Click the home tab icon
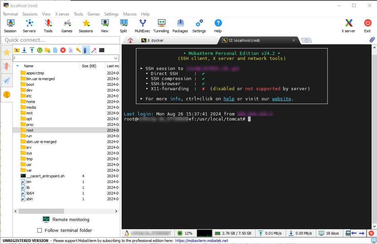Viewport: 377px width, 244px height. pos(130,40)
